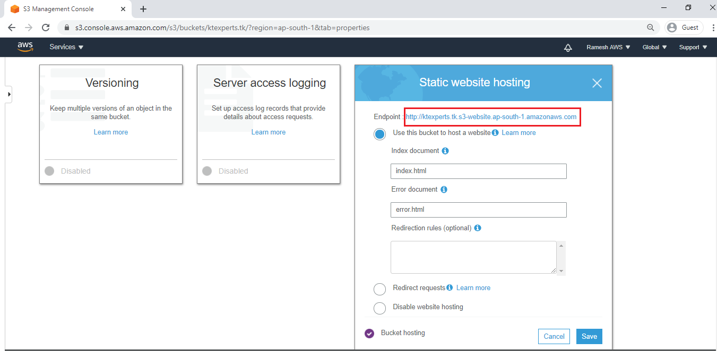Open the Services dropdown menu

pos(66,47)
